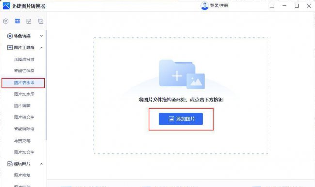The image size is (315, 187).
Task: Collapse the 图片工具箱 section chevron
Action: pyautogui.click(x=41, y=48)
